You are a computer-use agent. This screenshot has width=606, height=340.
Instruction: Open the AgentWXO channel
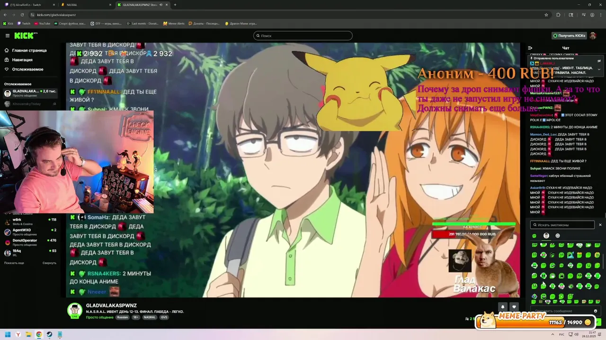tap(29, 231)
